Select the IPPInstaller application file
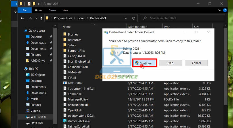 [x=75, y=83]
